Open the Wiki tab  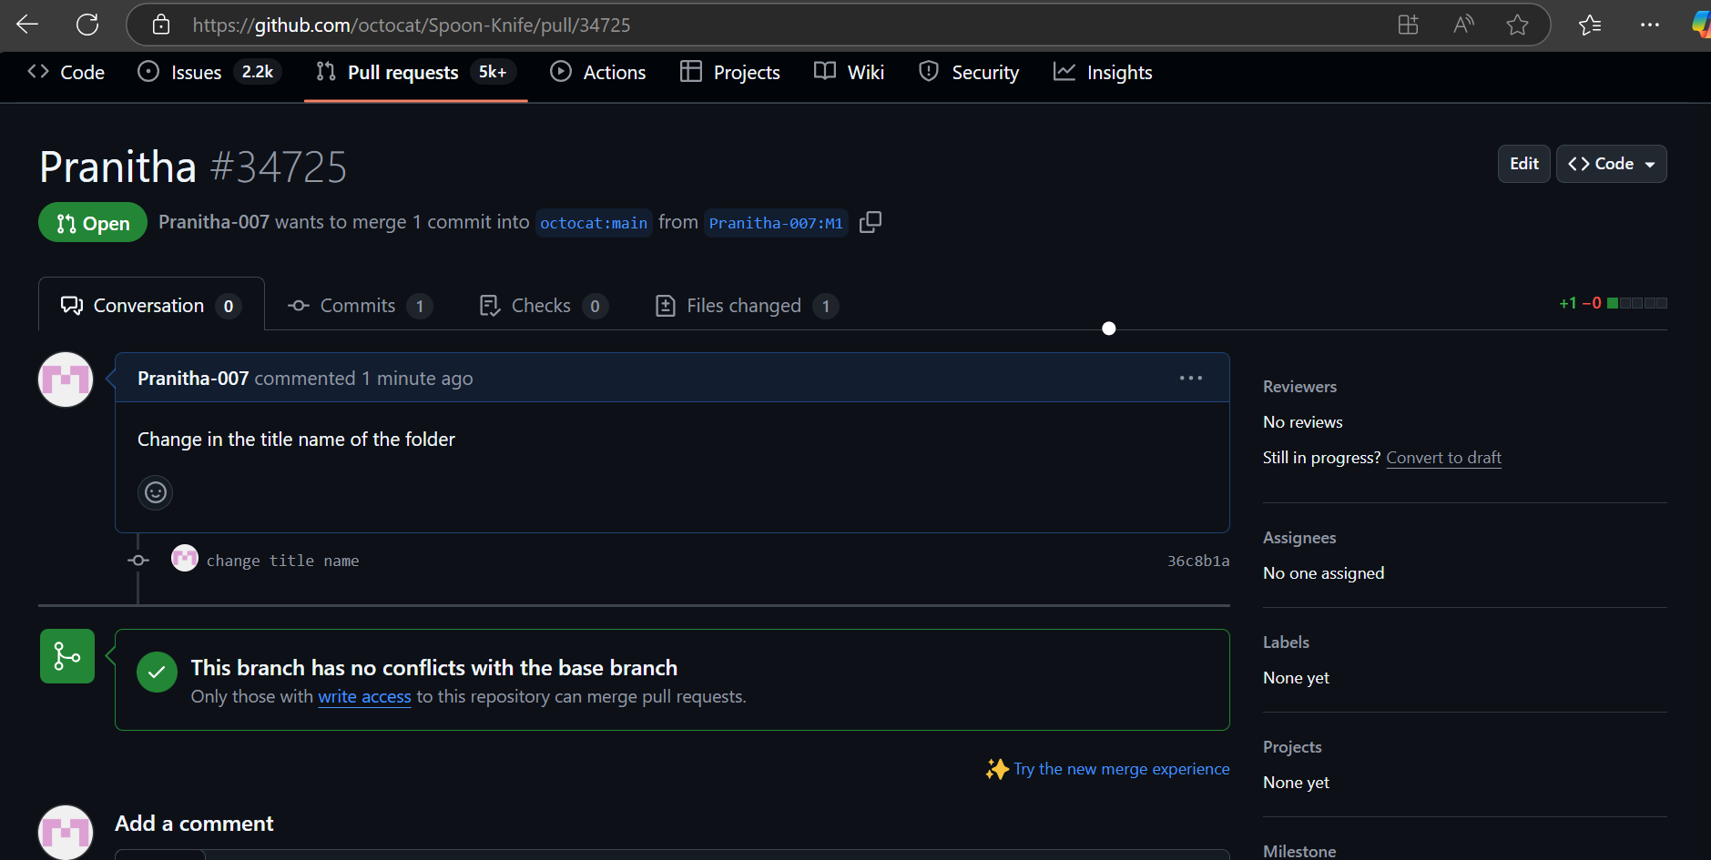click(850, 72)
